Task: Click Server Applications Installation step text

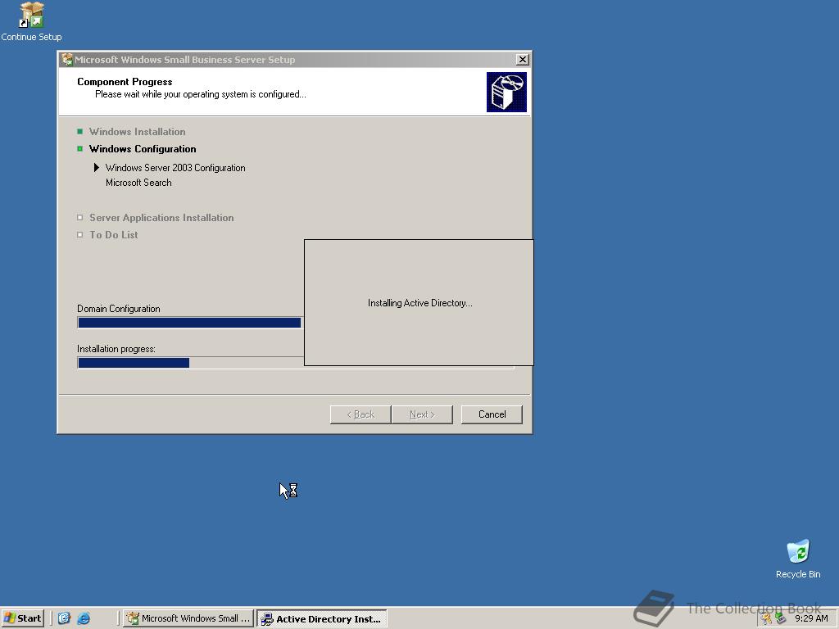Action: 161,218
